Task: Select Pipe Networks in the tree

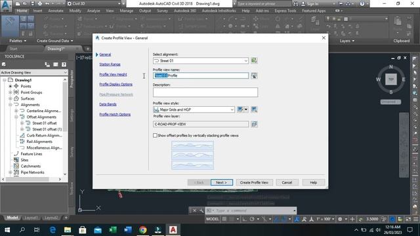Action: coord(32,172)
